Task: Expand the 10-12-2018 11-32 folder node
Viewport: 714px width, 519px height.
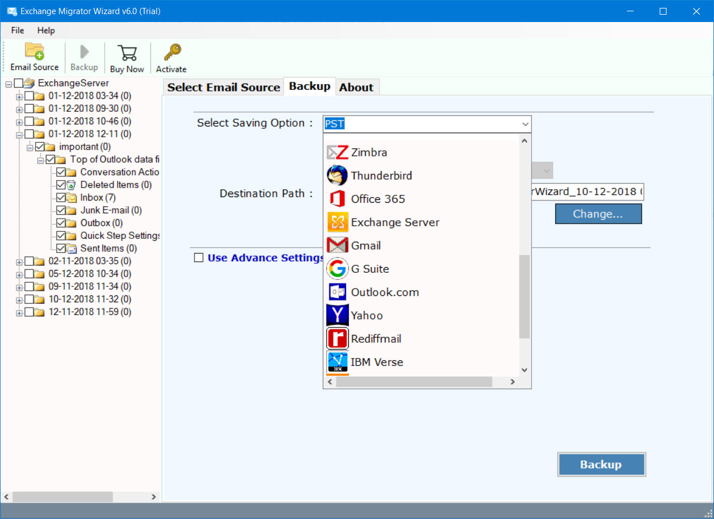Action: pos(19,300)
